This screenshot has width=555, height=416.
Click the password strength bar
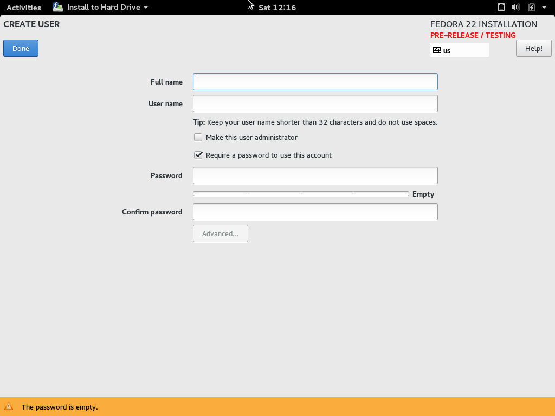pos(301,193)
